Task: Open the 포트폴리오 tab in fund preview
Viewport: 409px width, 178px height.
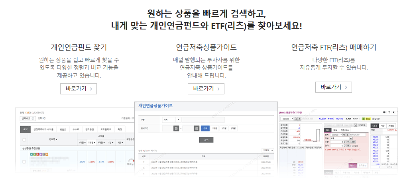Action: [x=106, y=129]
